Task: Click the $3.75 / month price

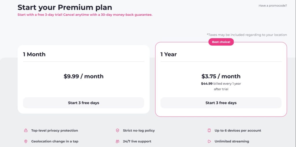Action: pyautogui.click(x=221, y=76)
